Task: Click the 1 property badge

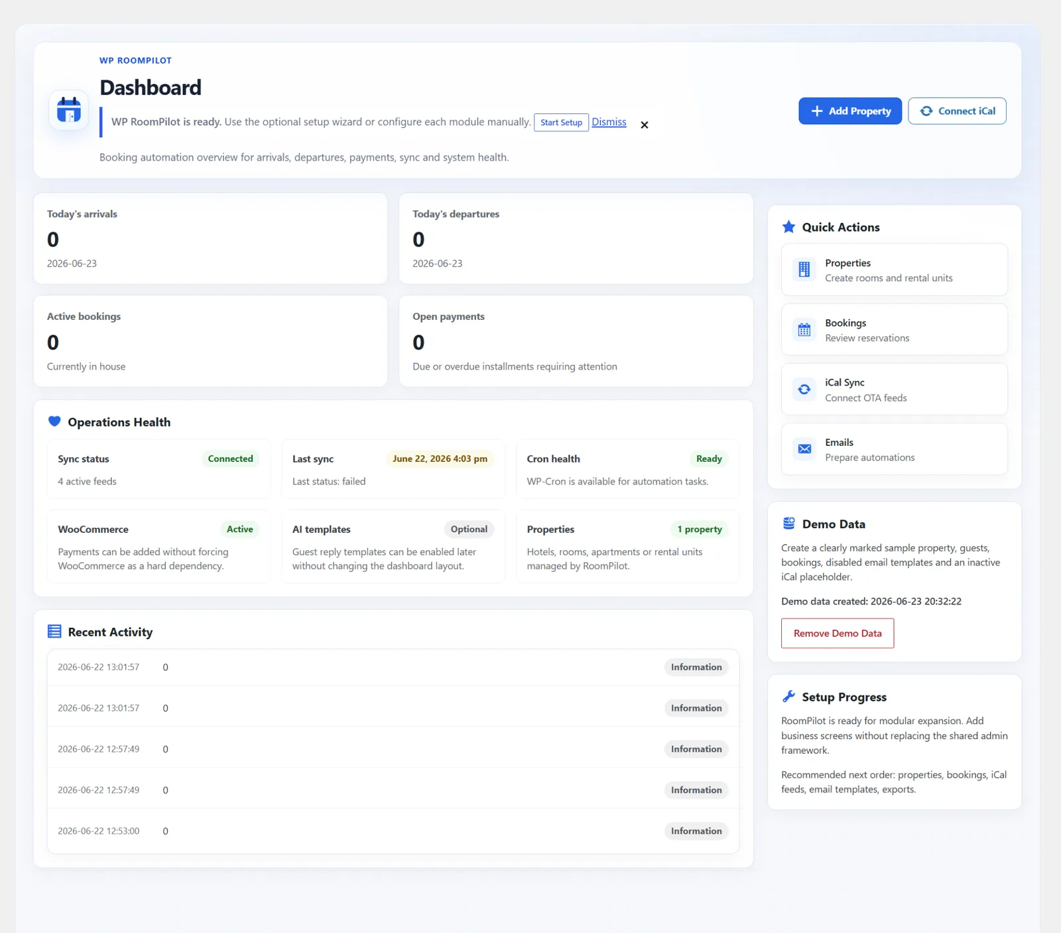Action: coord(699,529)
